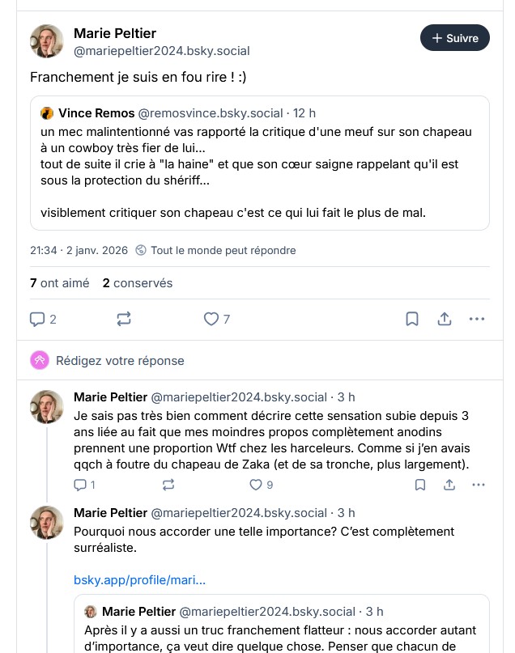Repost the main post
Viewport: 515px width, 653px height.
pyautogui.click(x=124, y=320)
